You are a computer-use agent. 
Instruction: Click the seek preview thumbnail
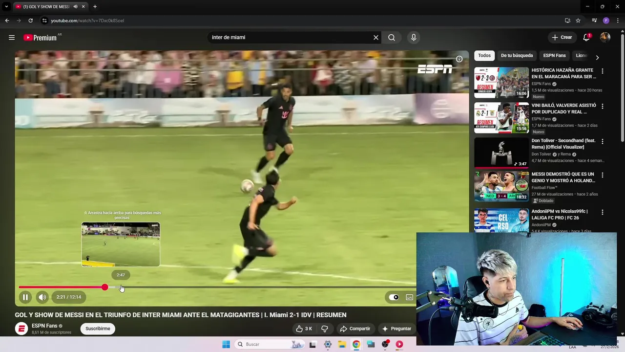pos(121,244)
